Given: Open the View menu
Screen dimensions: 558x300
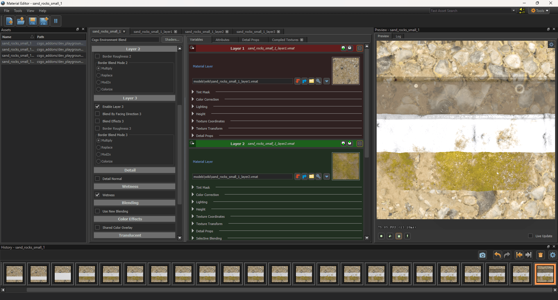Looking at the screenshot, I should tap(31, 10).
